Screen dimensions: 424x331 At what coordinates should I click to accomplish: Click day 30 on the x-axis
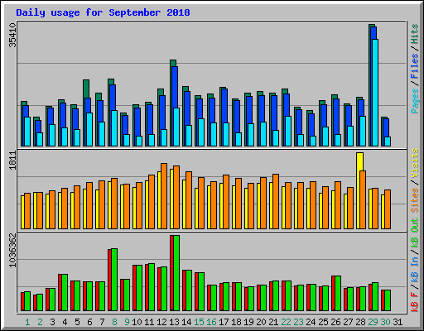(385, 322)
